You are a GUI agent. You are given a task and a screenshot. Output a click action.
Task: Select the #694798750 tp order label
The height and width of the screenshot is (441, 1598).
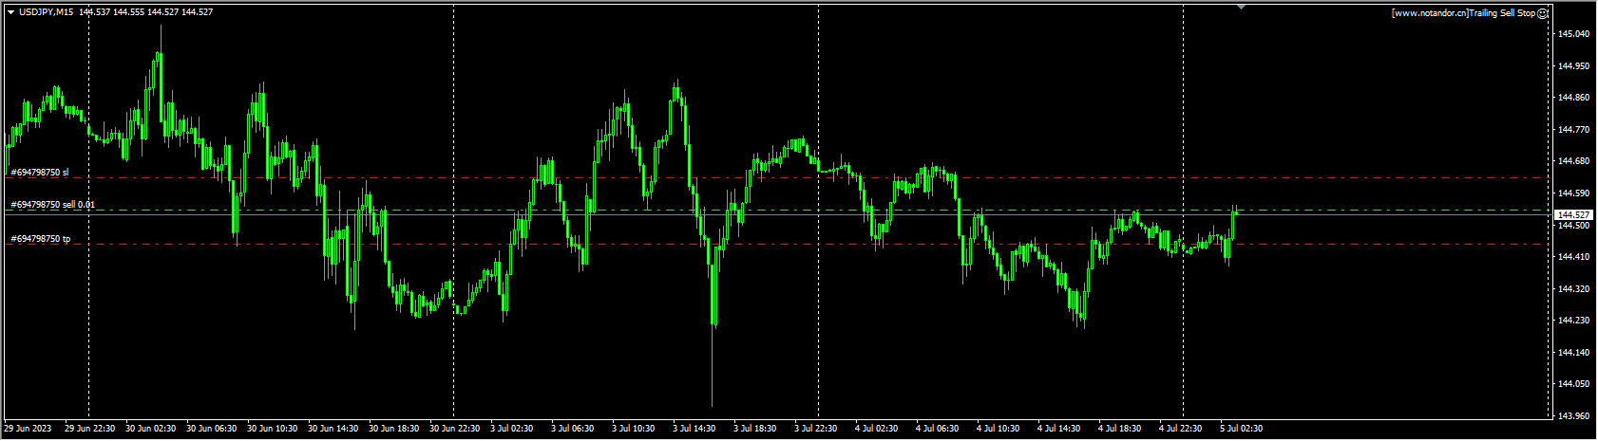pyautogui.click(x=40, y=239)
